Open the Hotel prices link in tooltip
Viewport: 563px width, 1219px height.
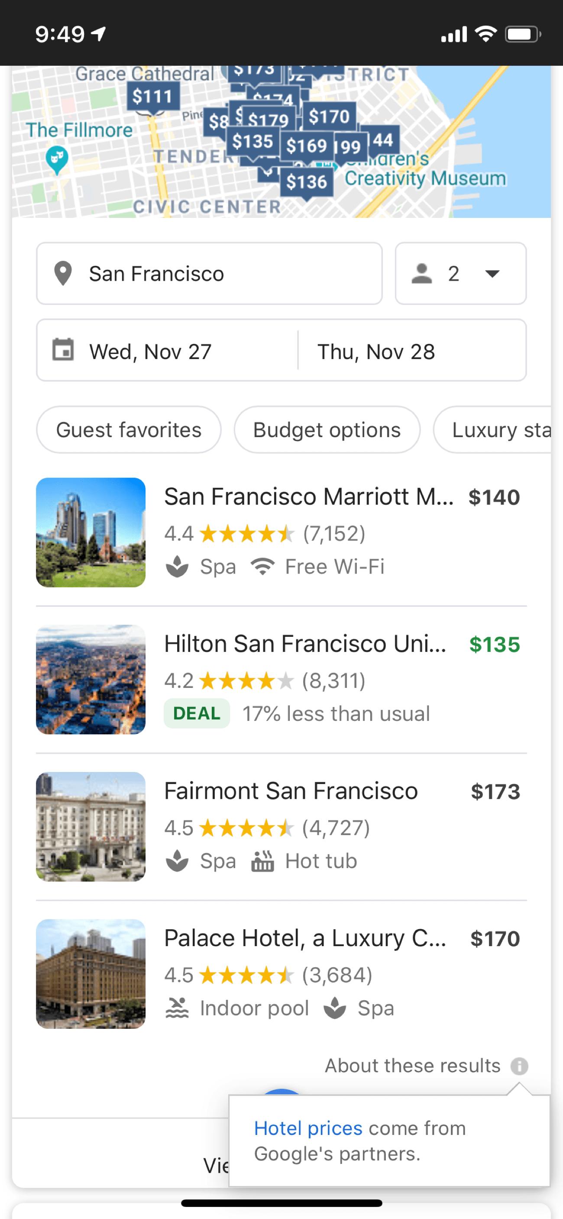click(x=308, y=1128)
